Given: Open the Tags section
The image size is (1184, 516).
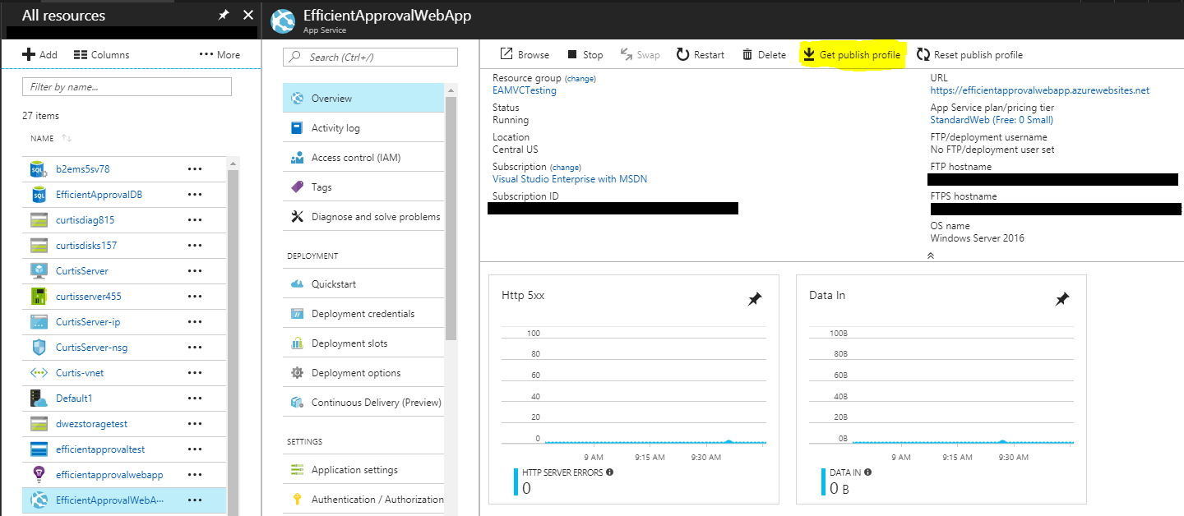Looking at the screenshot, I should tap(363, 187).
